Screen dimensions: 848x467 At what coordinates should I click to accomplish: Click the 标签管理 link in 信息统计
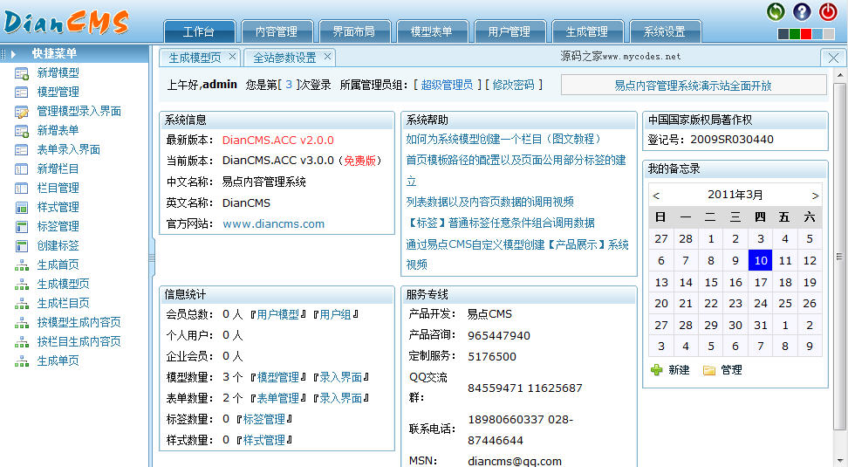point(264,419)
